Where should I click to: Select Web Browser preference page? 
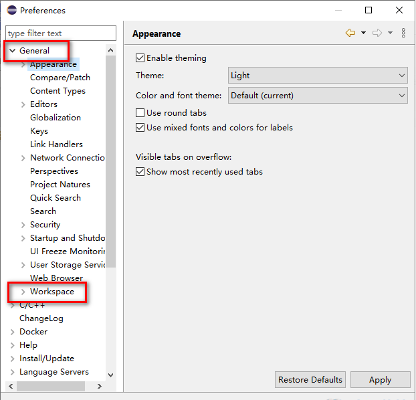tap(56, 278)
